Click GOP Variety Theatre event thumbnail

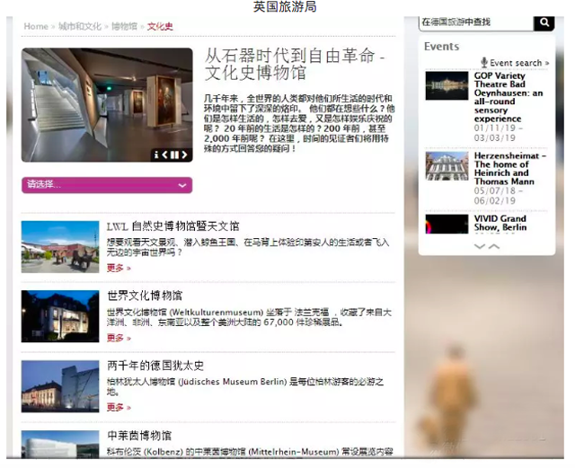447,86
